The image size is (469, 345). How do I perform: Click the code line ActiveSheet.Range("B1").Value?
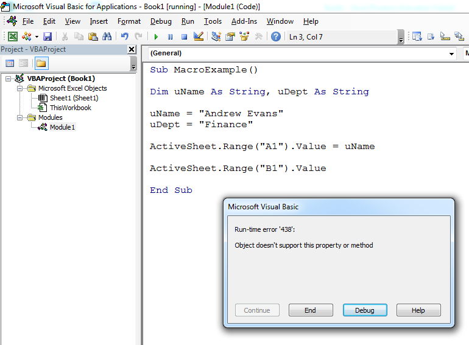238,169
